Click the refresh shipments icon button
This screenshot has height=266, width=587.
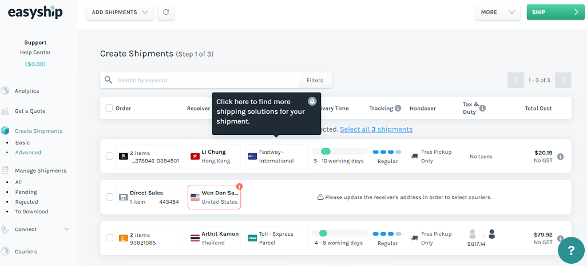pos(166,12)
